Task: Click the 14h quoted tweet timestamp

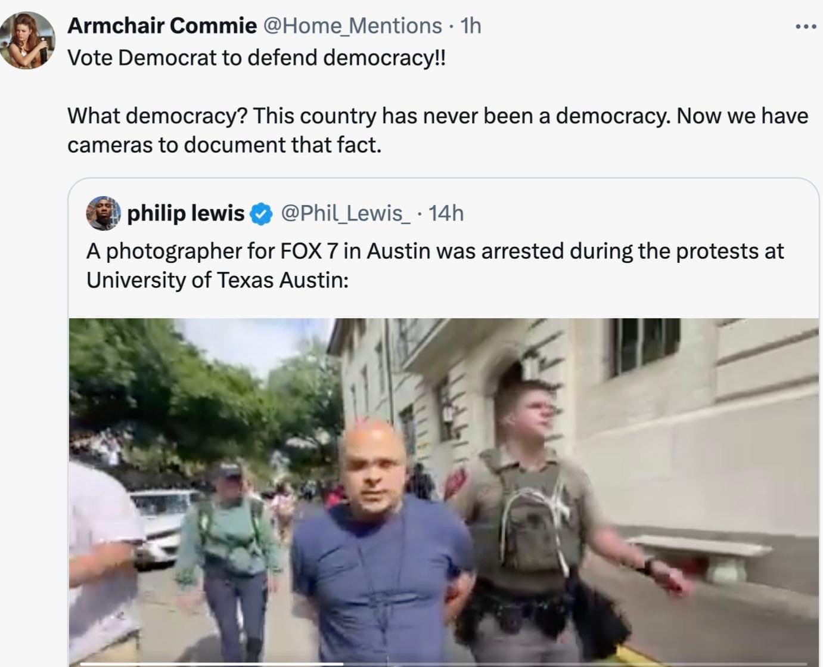Action: 446,213
